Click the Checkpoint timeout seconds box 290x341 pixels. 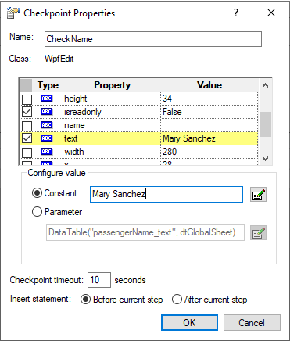tap(99, 280)
